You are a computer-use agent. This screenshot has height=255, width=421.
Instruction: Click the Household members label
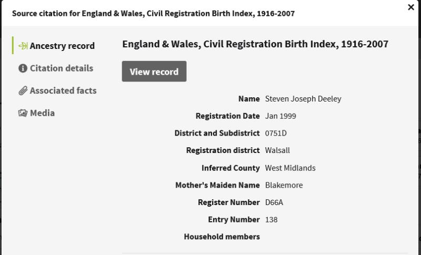click(x=222, y=237)
